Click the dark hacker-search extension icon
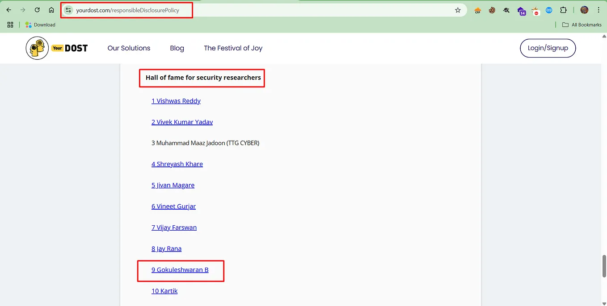The width and height of the screenshot is (607, 306). [506, 10]
